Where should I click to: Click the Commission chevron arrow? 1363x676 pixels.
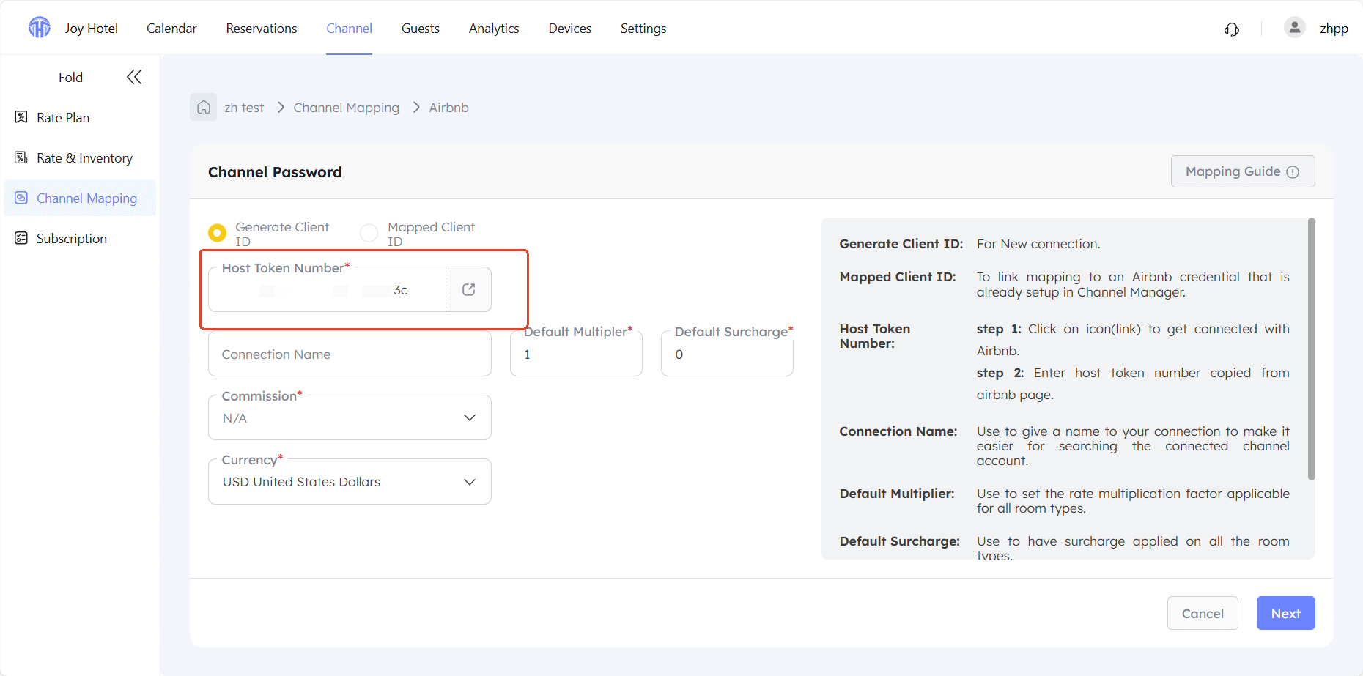[470, 417]
